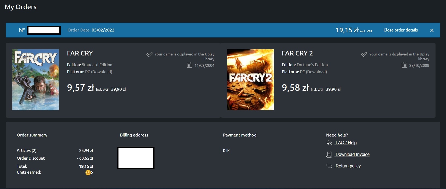Image resolution: width=446 pixels, height=189 pixels.
Task: Click the FAR CRY 2 game title
Action: click(x=297, y=53)
